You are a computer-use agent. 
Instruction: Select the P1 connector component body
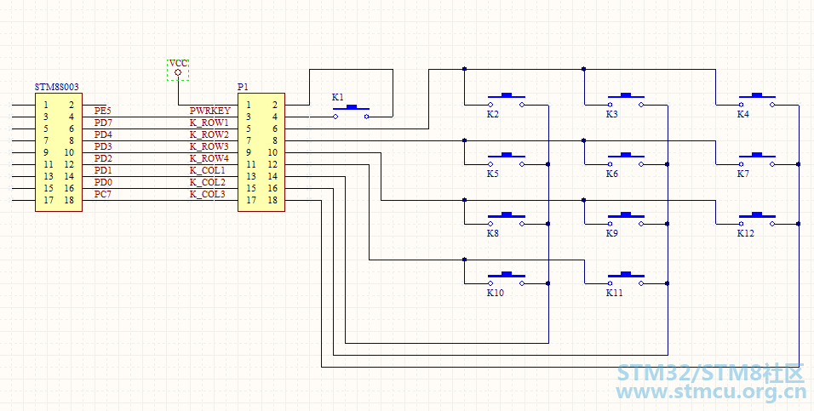[261, 152]
